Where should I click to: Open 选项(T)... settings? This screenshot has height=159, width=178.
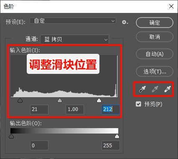(155, 71)
